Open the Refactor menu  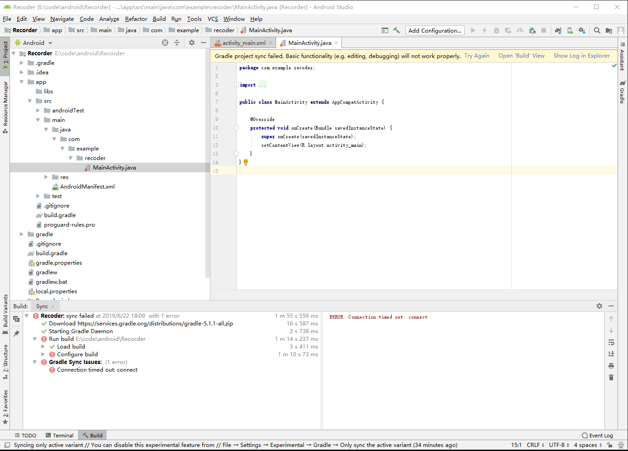[136, 19]
